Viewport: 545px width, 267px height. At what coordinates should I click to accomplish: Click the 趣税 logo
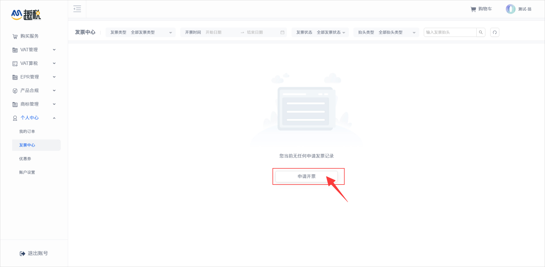26,15
